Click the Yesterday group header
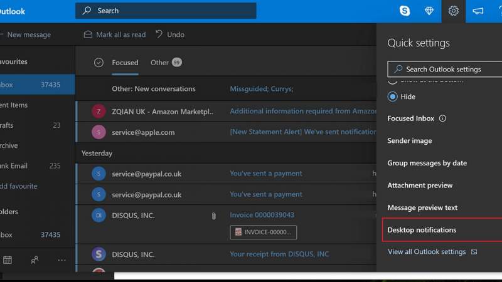Viewport: 502px width, 282px height. [97, 153]
